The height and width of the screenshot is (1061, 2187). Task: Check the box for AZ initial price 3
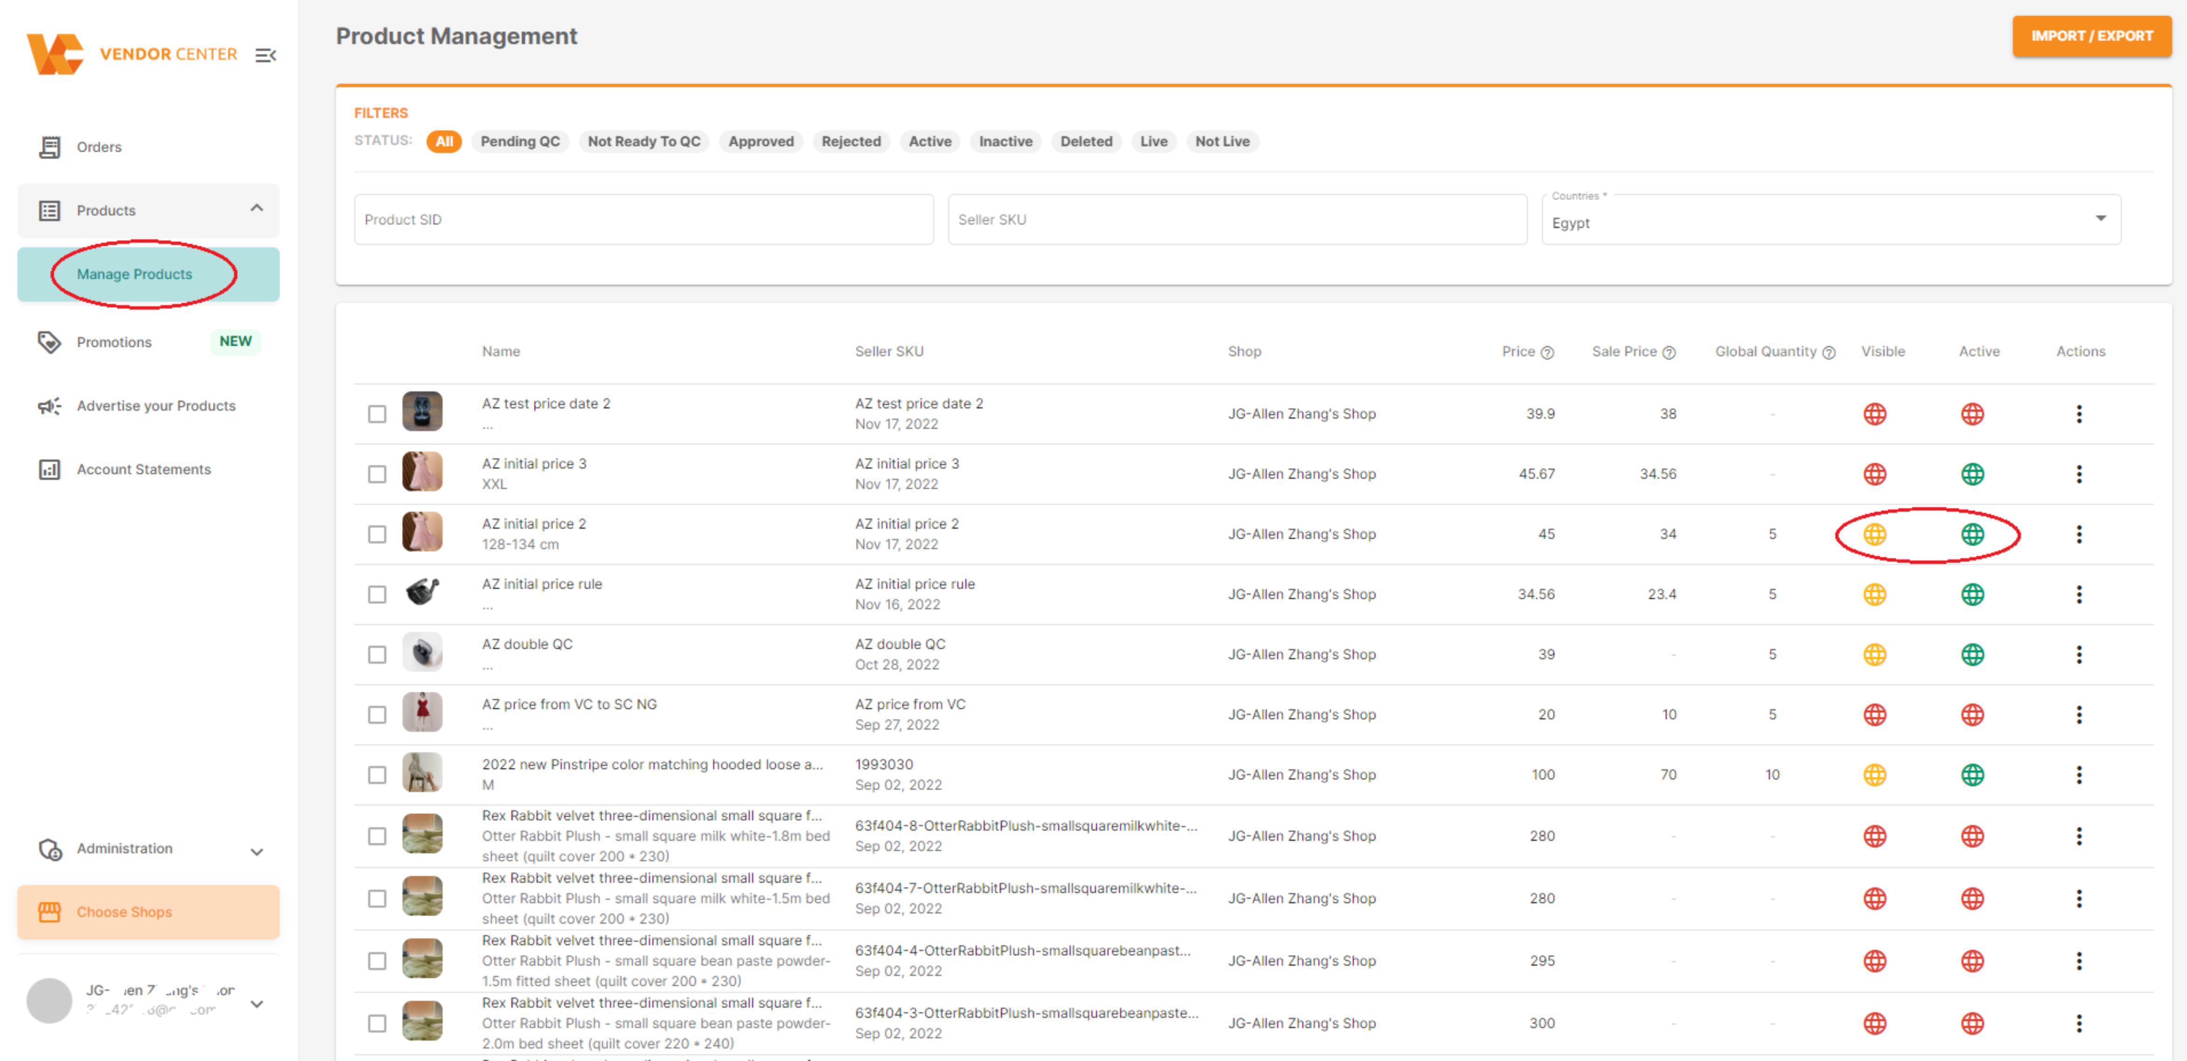pos(377,474)
